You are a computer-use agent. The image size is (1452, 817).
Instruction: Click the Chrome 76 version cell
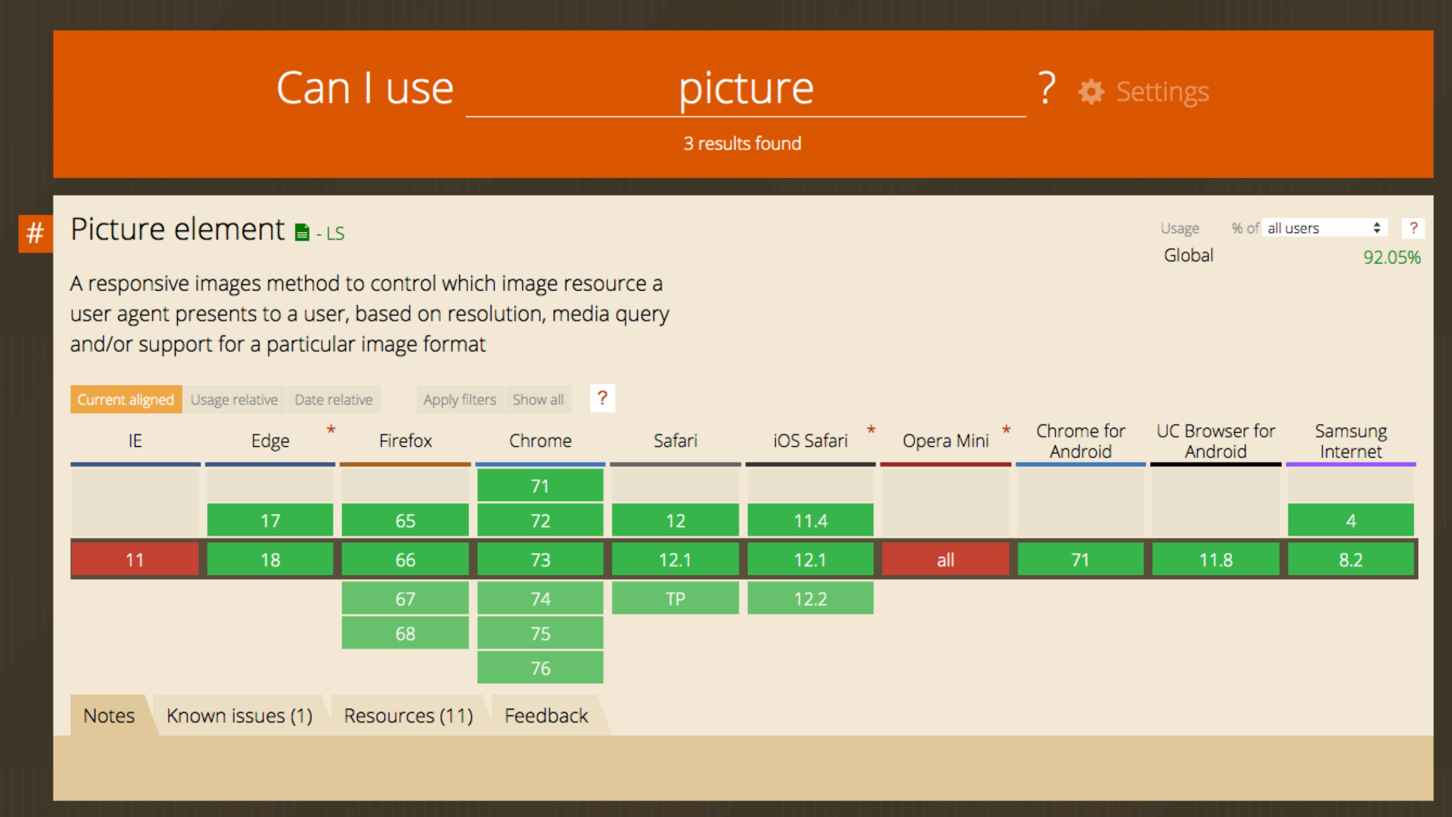tap(540, 668)
